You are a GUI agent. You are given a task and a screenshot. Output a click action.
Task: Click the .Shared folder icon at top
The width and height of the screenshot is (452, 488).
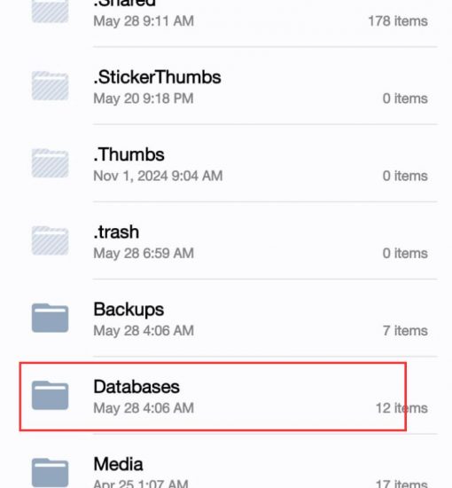point(50,12)
